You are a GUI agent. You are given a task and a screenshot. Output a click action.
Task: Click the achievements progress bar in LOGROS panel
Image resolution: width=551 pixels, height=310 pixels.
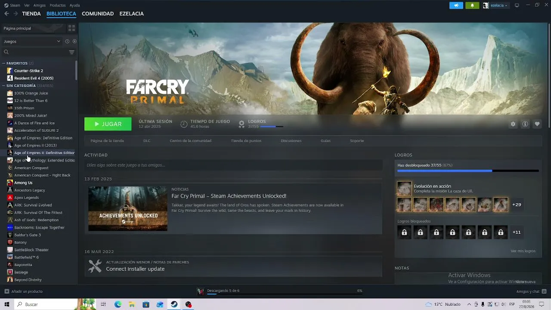pos(468,171)
